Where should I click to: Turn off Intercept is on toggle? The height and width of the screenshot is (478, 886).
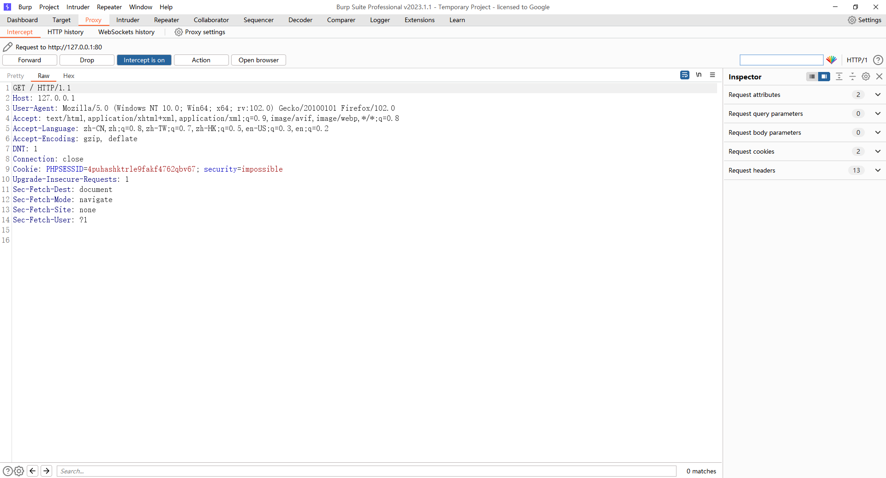click(x=144, y=60)
